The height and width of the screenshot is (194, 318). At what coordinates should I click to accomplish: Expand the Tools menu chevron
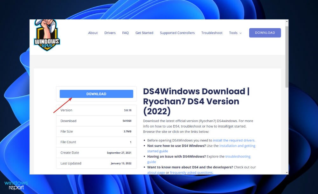(x=240, y=33)
